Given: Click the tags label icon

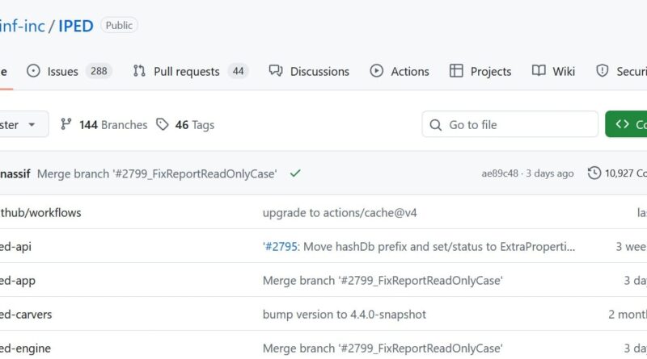Looking at the screenshot, I should pyautogui.click(x=163, y=125).
